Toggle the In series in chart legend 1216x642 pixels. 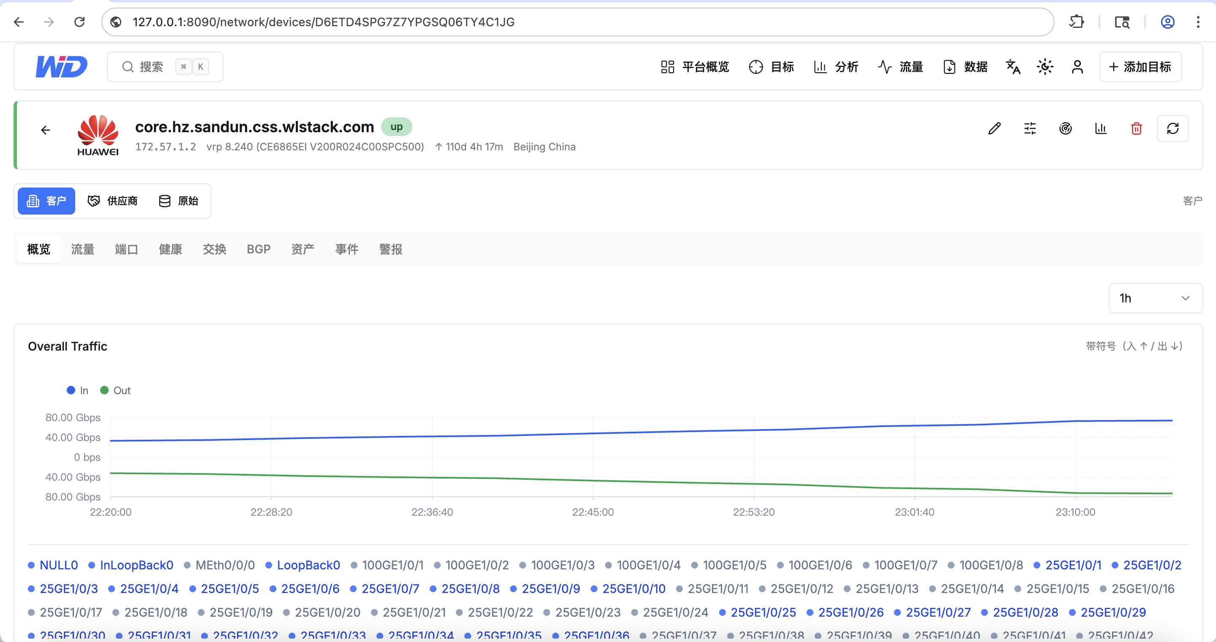pos(77,391)
